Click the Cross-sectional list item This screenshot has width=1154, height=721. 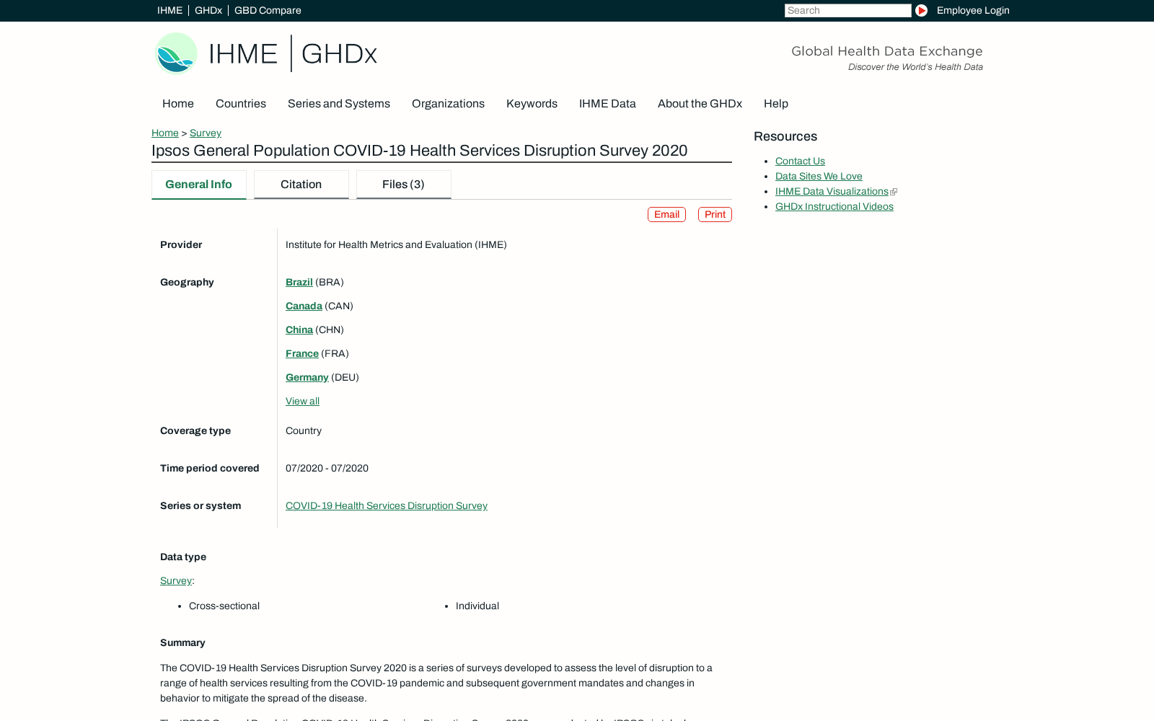tap(224, 606)
